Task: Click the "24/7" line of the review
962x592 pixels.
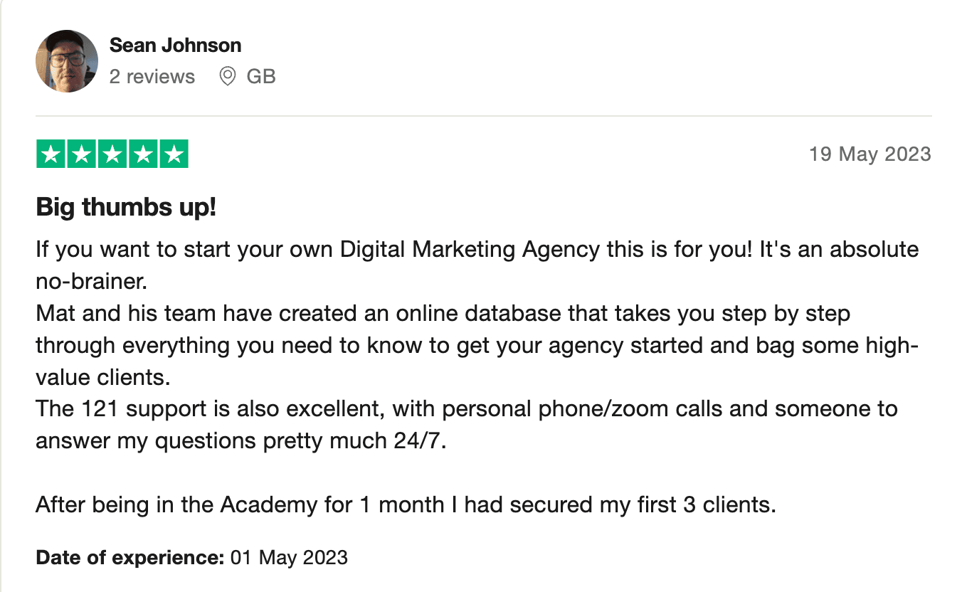Action: [240, 441]
